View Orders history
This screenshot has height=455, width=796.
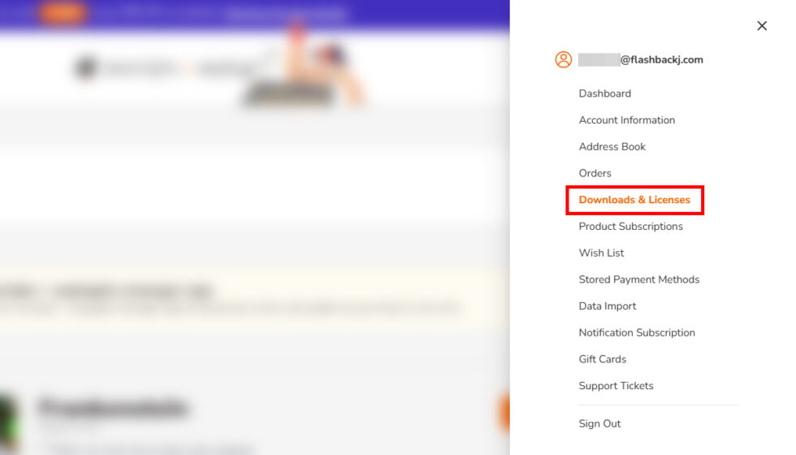tap(595, 173)
